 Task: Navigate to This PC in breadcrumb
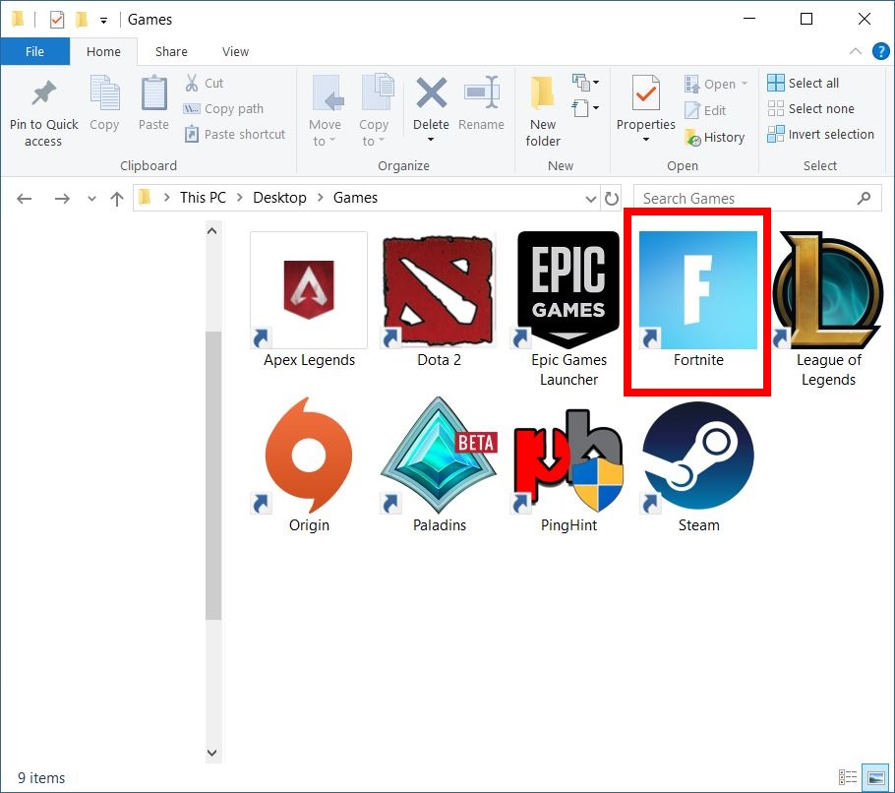203,198
